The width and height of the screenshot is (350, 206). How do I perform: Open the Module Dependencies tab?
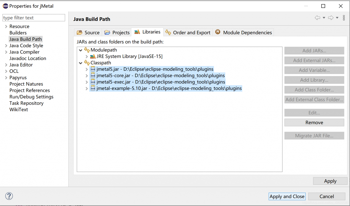pos(243,32)
